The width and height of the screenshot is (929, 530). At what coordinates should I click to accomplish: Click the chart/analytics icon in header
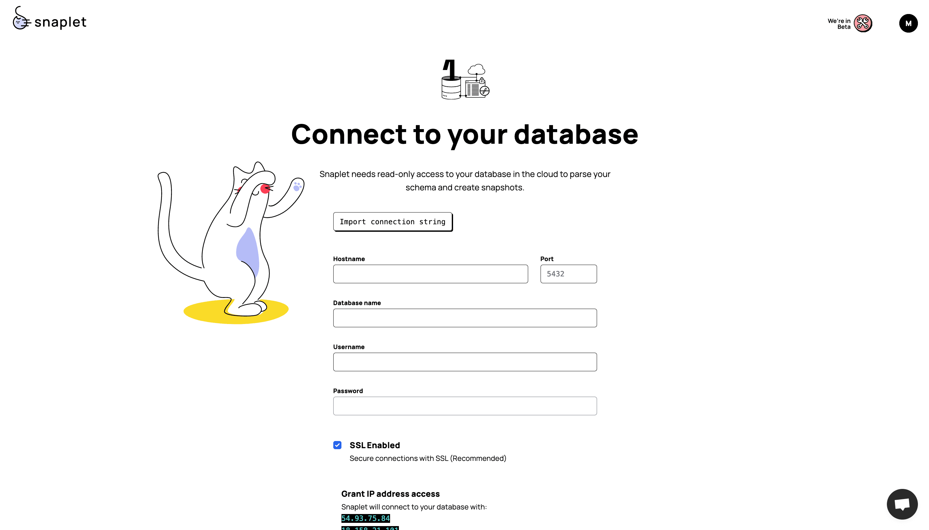(863, 23)
